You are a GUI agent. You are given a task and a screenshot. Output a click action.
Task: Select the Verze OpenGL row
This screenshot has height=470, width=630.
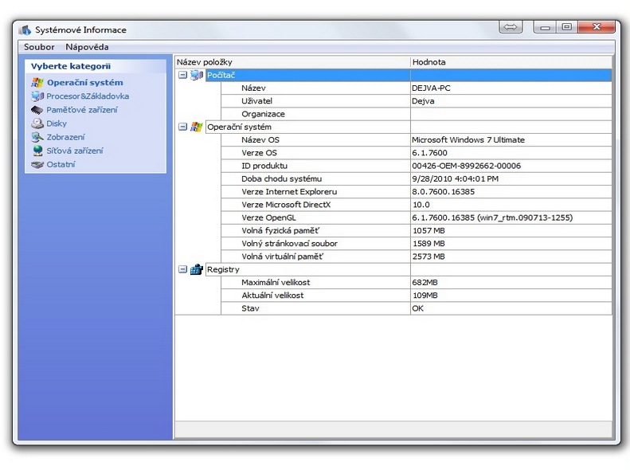click(417, 217)
